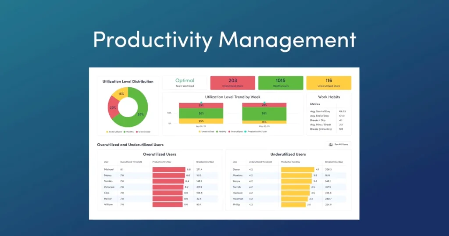Click Tamika's red 8.4 productive hours bar

[168, 181]
